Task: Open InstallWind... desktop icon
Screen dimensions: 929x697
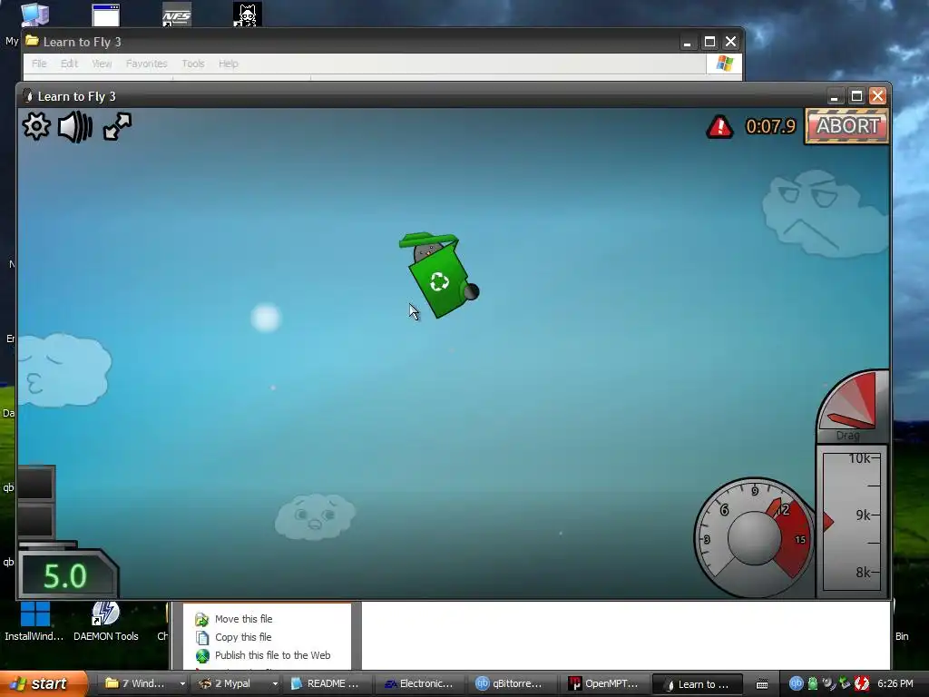Action: click(x=34, y=621)
